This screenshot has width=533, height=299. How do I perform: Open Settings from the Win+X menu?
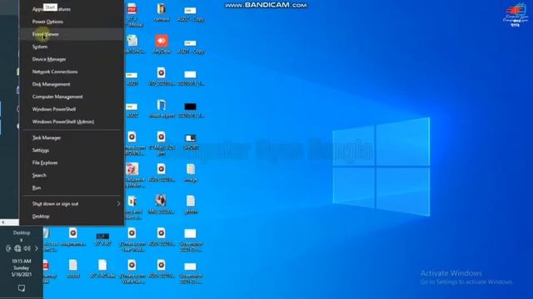tap(72, 150)
